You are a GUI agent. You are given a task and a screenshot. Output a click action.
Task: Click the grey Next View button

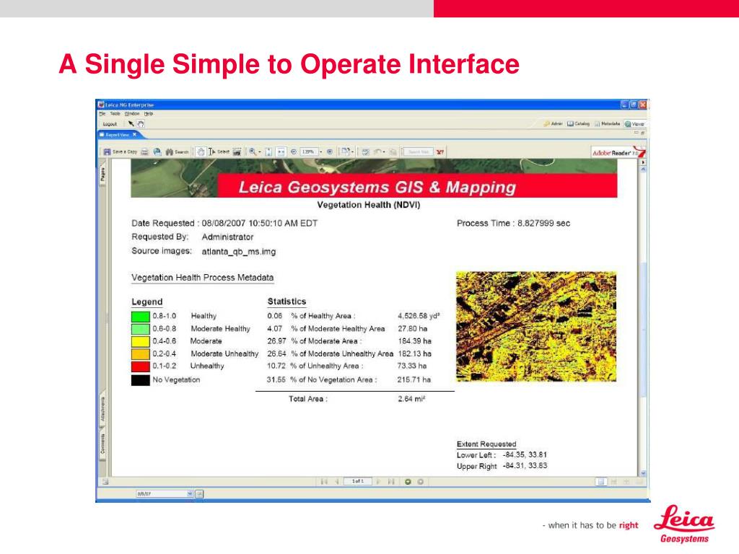(x=421, y=481)
